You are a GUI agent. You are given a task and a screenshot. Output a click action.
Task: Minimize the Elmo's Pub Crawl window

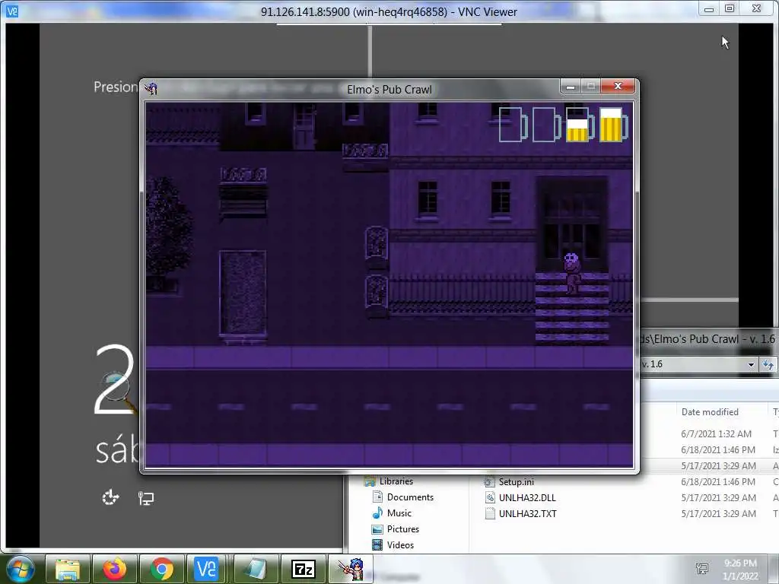[571, 87]
